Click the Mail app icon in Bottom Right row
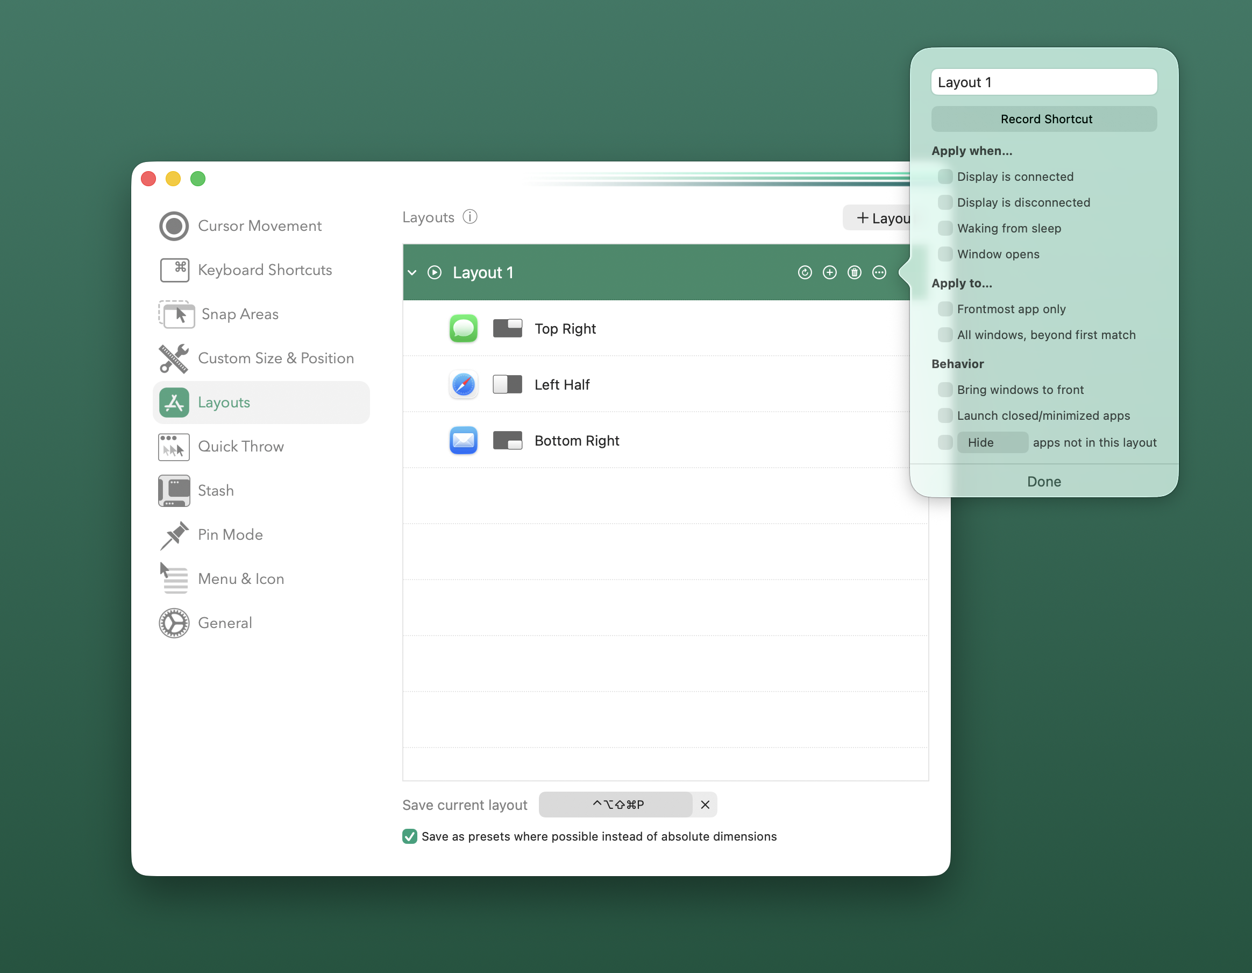Viewport: 1252px width, 973px height. [463, 440]
